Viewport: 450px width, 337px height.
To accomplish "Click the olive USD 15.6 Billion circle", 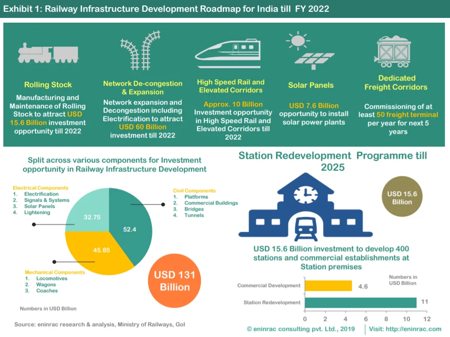I will (400, 198).
